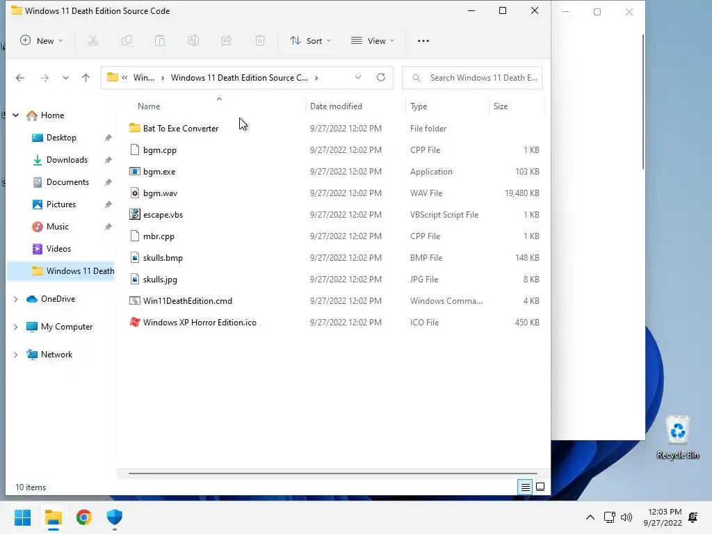This screenshot has width=712, height=534.
Task: Click the Rename icon in toolbar
Action: click(193, 41)
